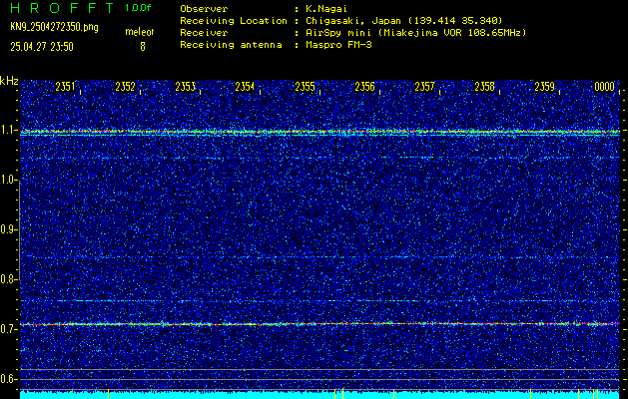Click the 2353 time marker
This screenshot has width=628, height=399.
185,87
